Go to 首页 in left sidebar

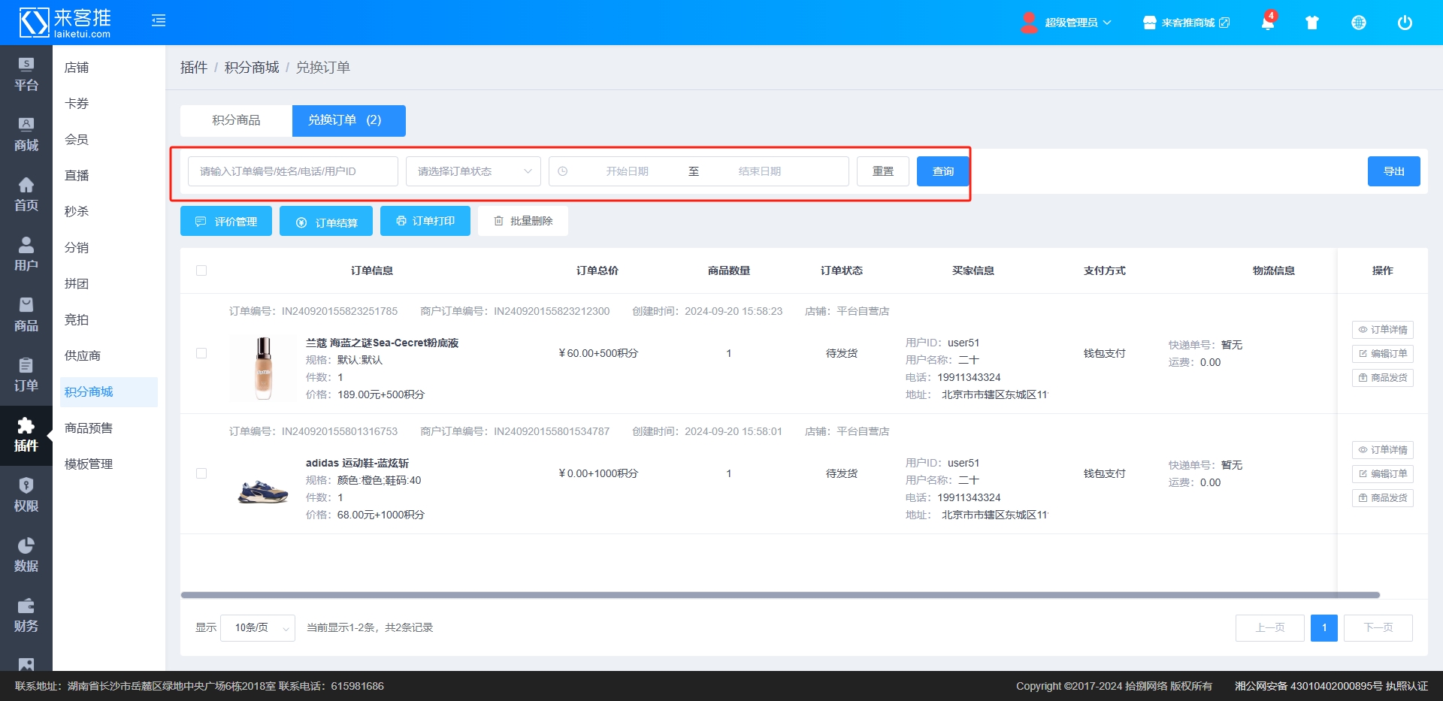click(x=26, y=195)
